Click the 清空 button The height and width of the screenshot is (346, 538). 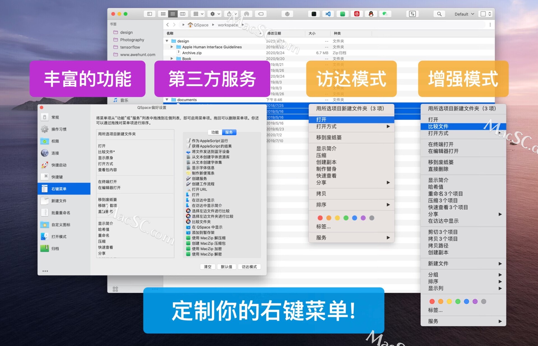coord(208,267)
